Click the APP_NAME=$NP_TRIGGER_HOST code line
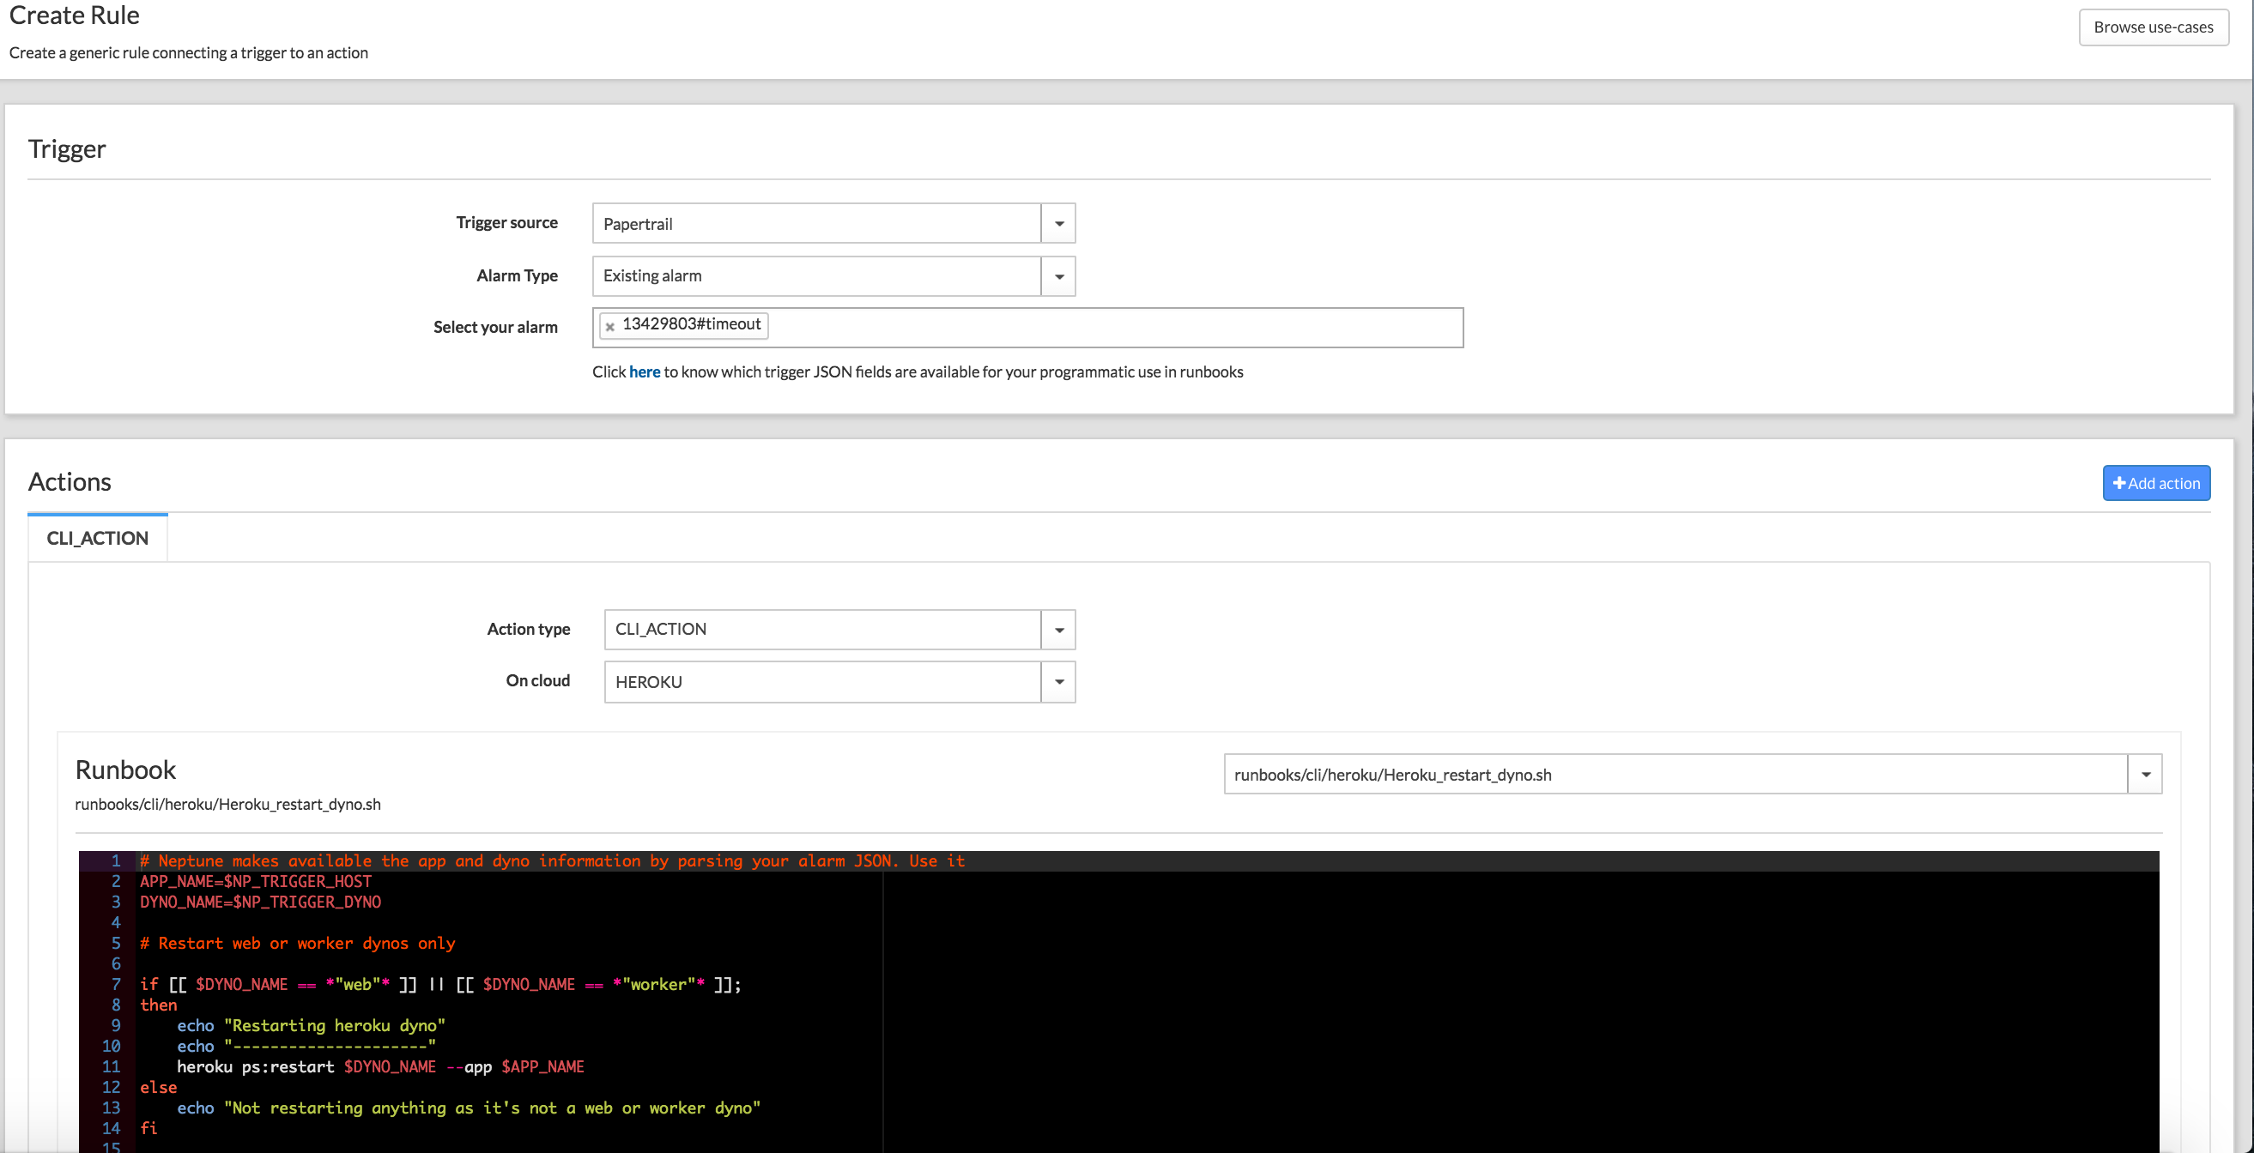Image resolution: width=2254 pixels, height=1153 pixels. [256, 882]
